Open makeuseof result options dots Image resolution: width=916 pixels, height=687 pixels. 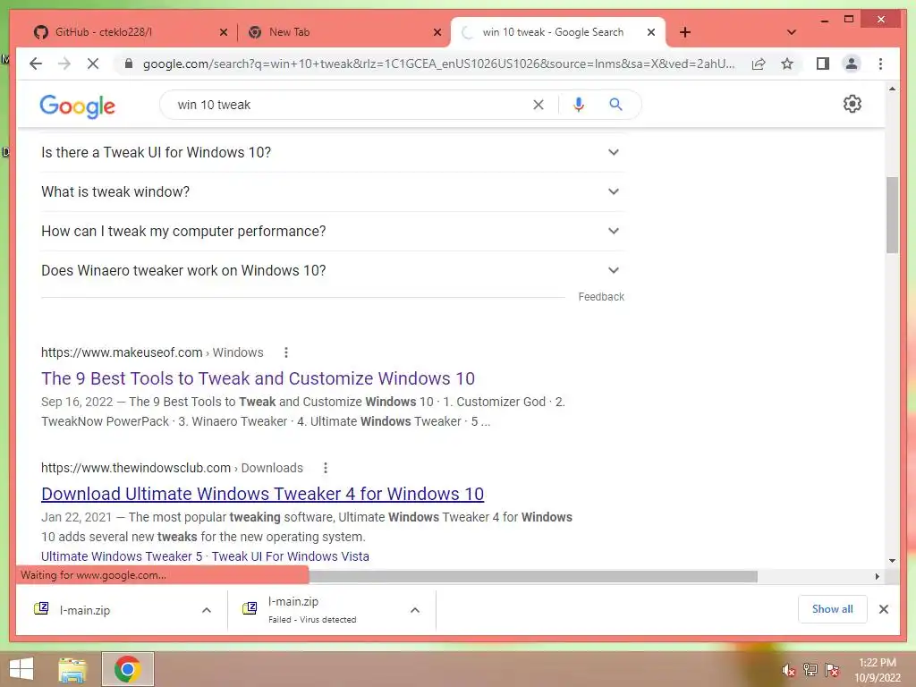click(285, 352)
